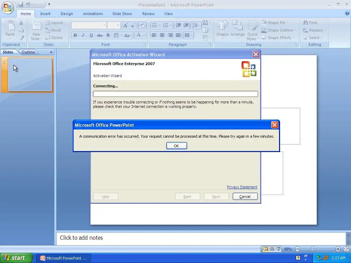The height and width of the screenshot is (263, 351).
Task: Toggle Align Text Left
Action: point(154,35)
